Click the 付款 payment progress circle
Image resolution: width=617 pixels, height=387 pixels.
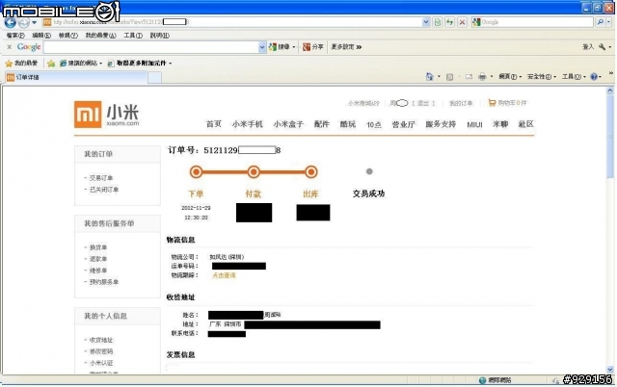click(x=254, y=171)
